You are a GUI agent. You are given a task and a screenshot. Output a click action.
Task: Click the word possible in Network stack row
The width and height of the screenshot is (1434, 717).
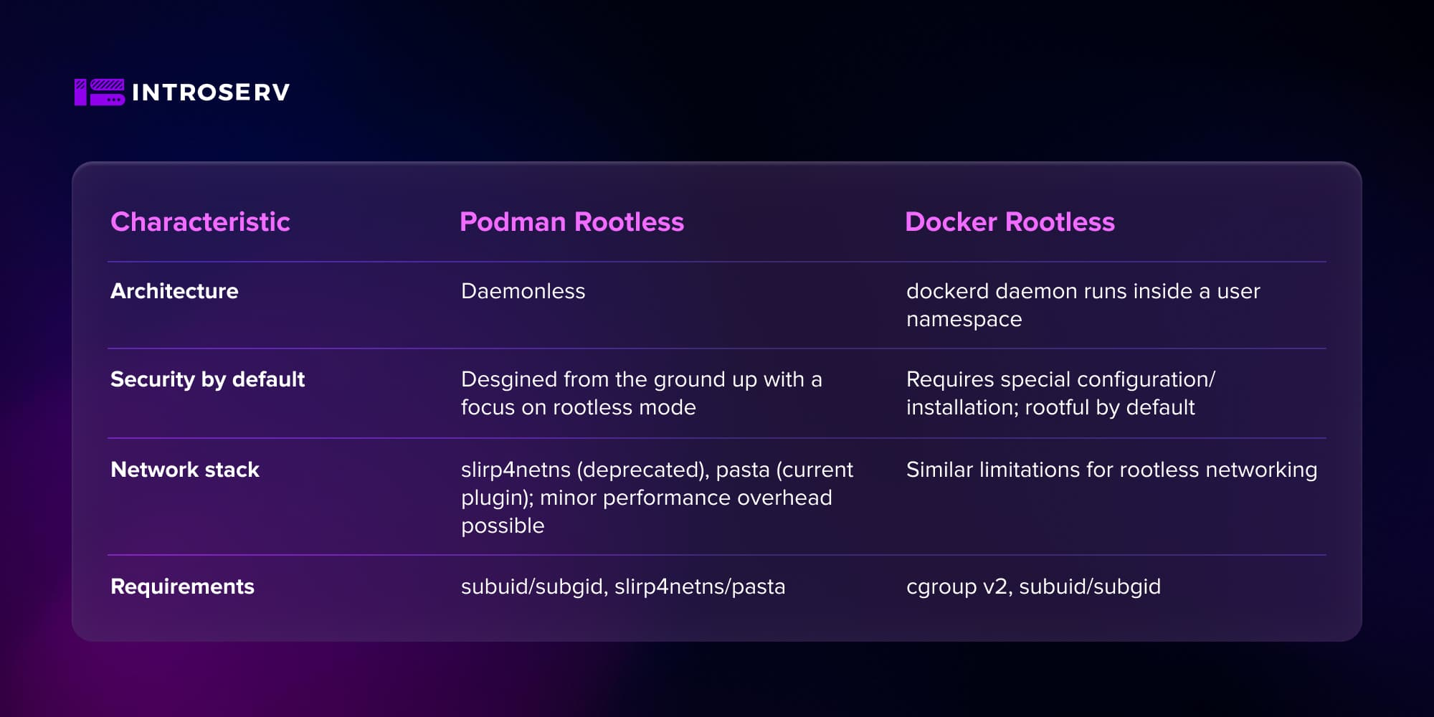[503, 526]
